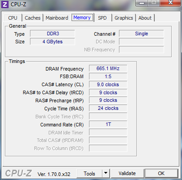This screenshot has height=180, width=182.
Task: Select the memory Type DDR3 field
Action: pos(52,33)
